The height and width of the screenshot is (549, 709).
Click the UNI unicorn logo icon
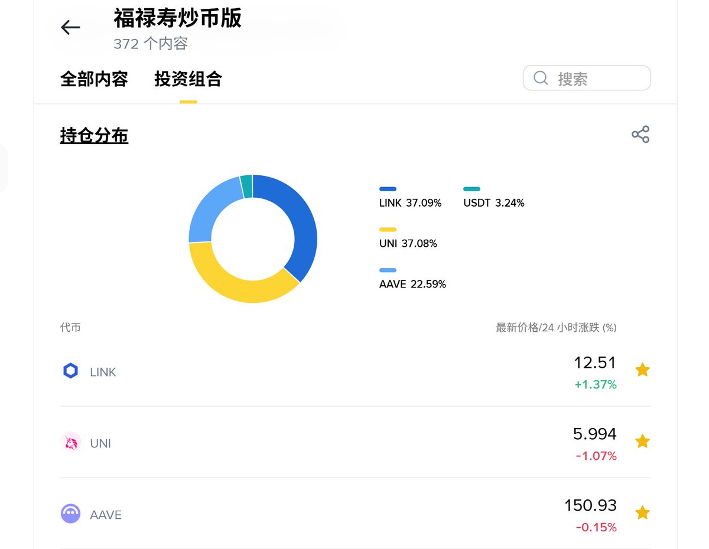click(x=70, y=442)
